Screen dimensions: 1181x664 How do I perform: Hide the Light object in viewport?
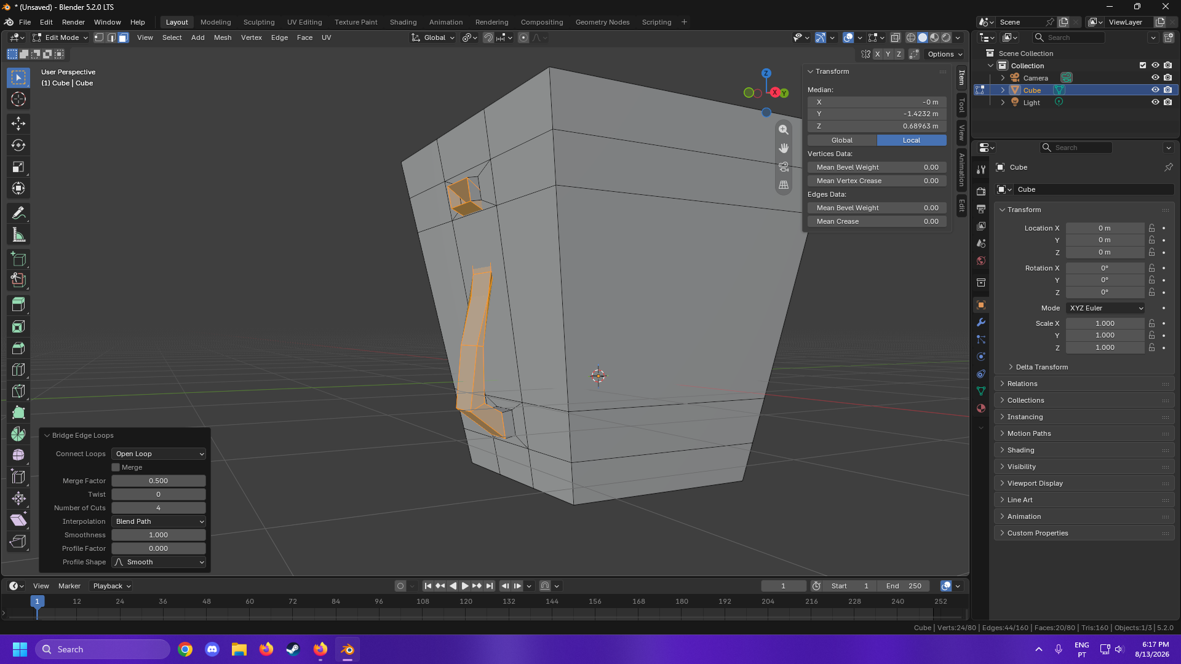pos(1155,102)
